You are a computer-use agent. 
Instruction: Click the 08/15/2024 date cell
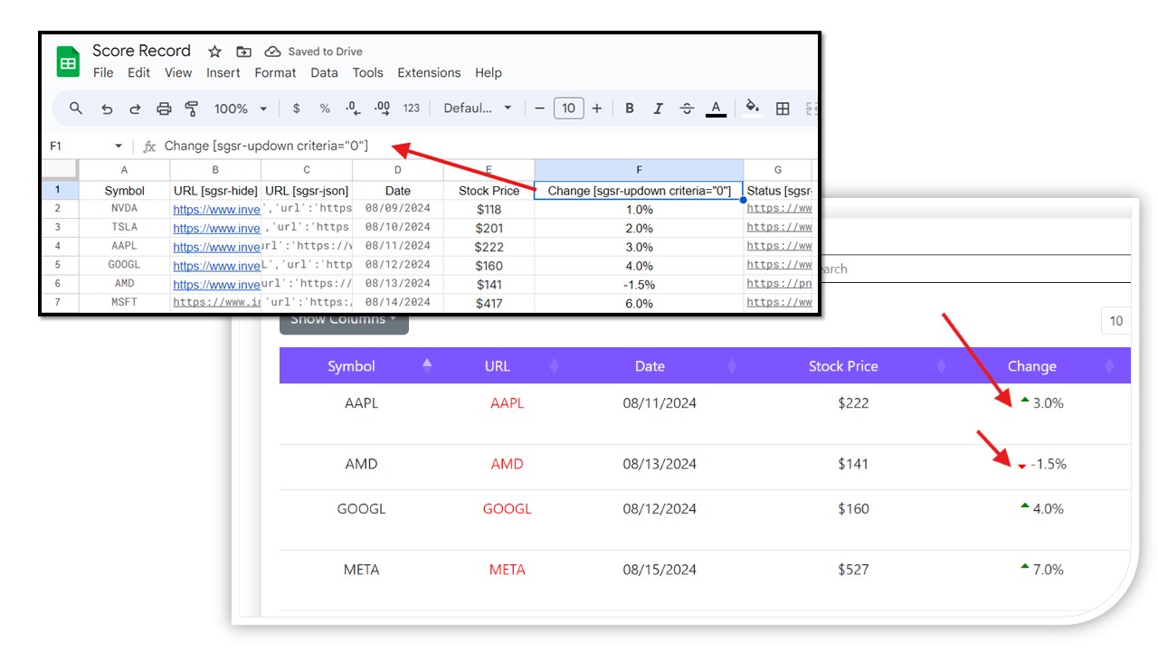[660, 570]
